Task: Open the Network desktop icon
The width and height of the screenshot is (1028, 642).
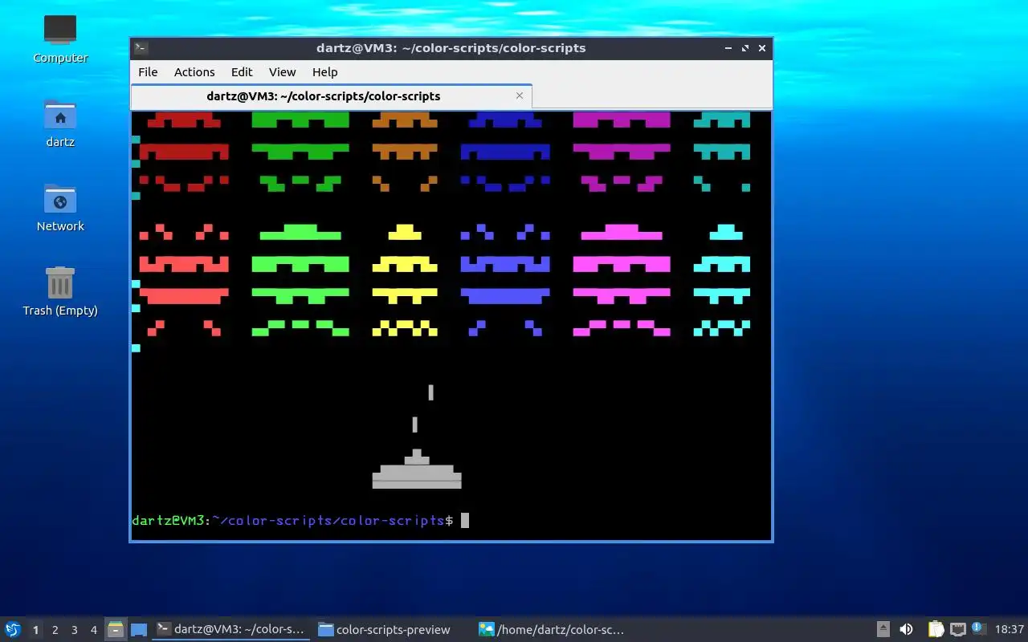Action: (60, 208)
